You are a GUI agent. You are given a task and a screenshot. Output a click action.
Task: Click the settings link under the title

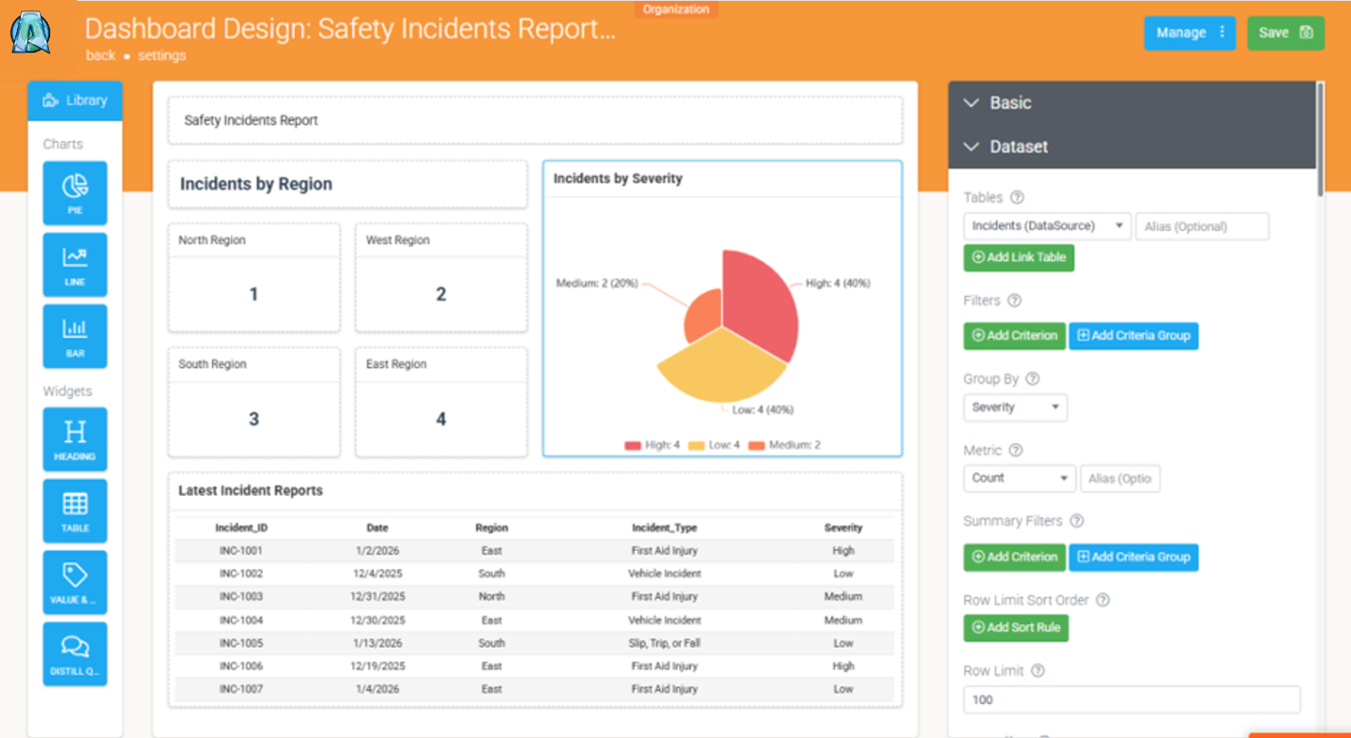pos(162,55)
